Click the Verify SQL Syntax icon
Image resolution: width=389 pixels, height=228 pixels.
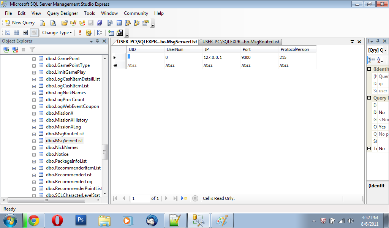[x=89, y=33]
